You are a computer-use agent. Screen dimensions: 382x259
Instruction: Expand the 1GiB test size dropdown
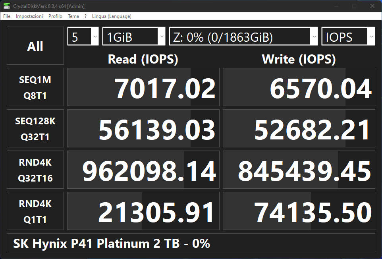click(134, 37)
